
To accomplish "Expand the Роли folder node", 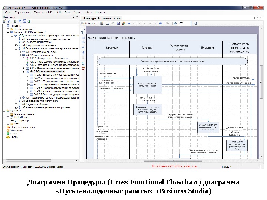I will [x=8, y=124].
